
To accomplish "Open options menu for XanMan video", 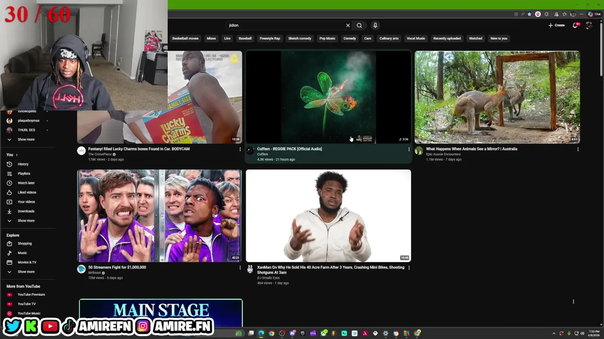I will [409, 267].
